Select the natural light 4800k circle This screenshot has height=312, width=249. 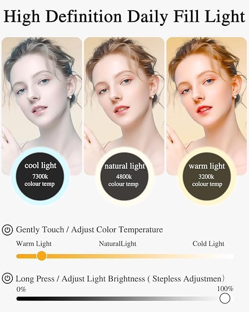124,176
